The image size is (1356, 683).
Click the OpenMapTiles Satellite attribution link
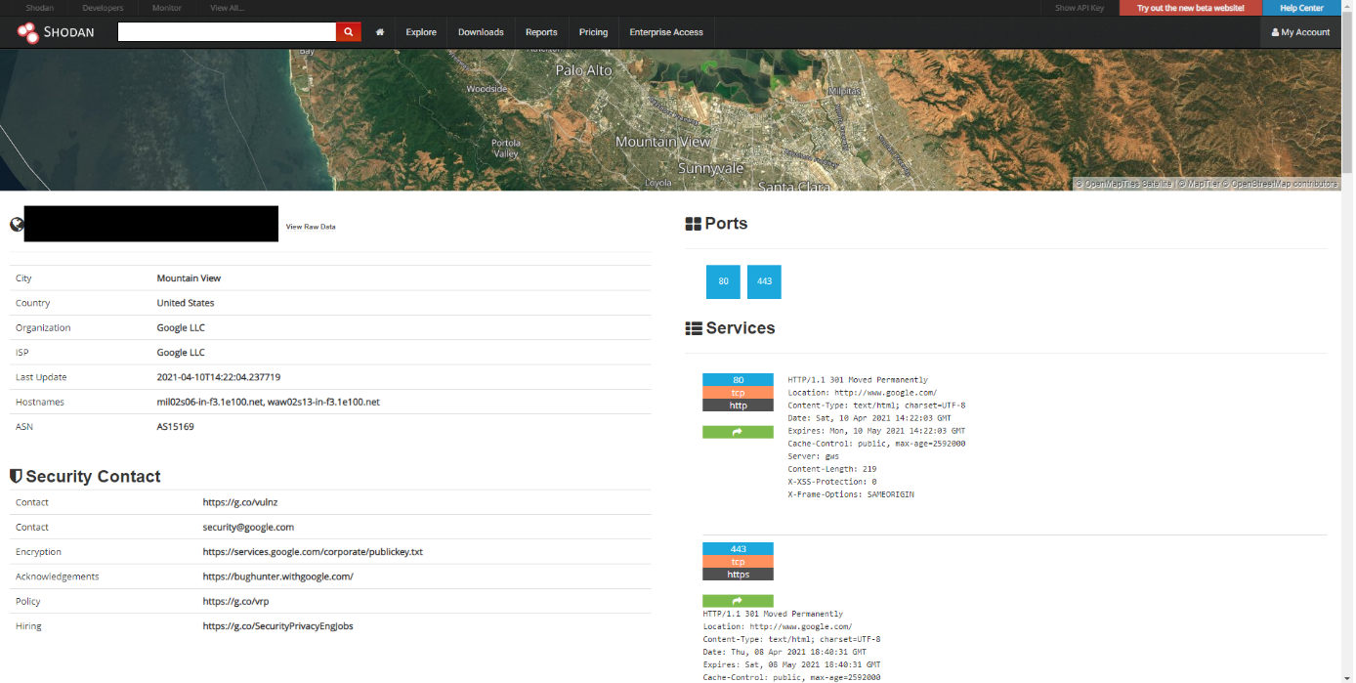pos(1123,184)
